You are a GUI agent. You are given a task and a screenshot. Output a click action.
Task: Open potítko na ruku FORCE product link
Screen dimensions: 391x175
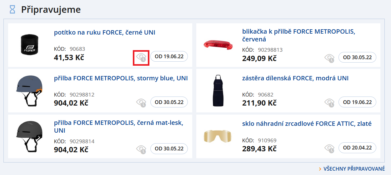coord(104,32)
